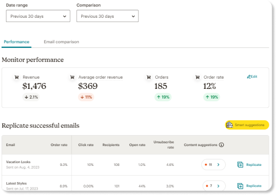Select the Vacation Looks email name
This screenshot has width=276, height=195.
(x=18, y=162)
